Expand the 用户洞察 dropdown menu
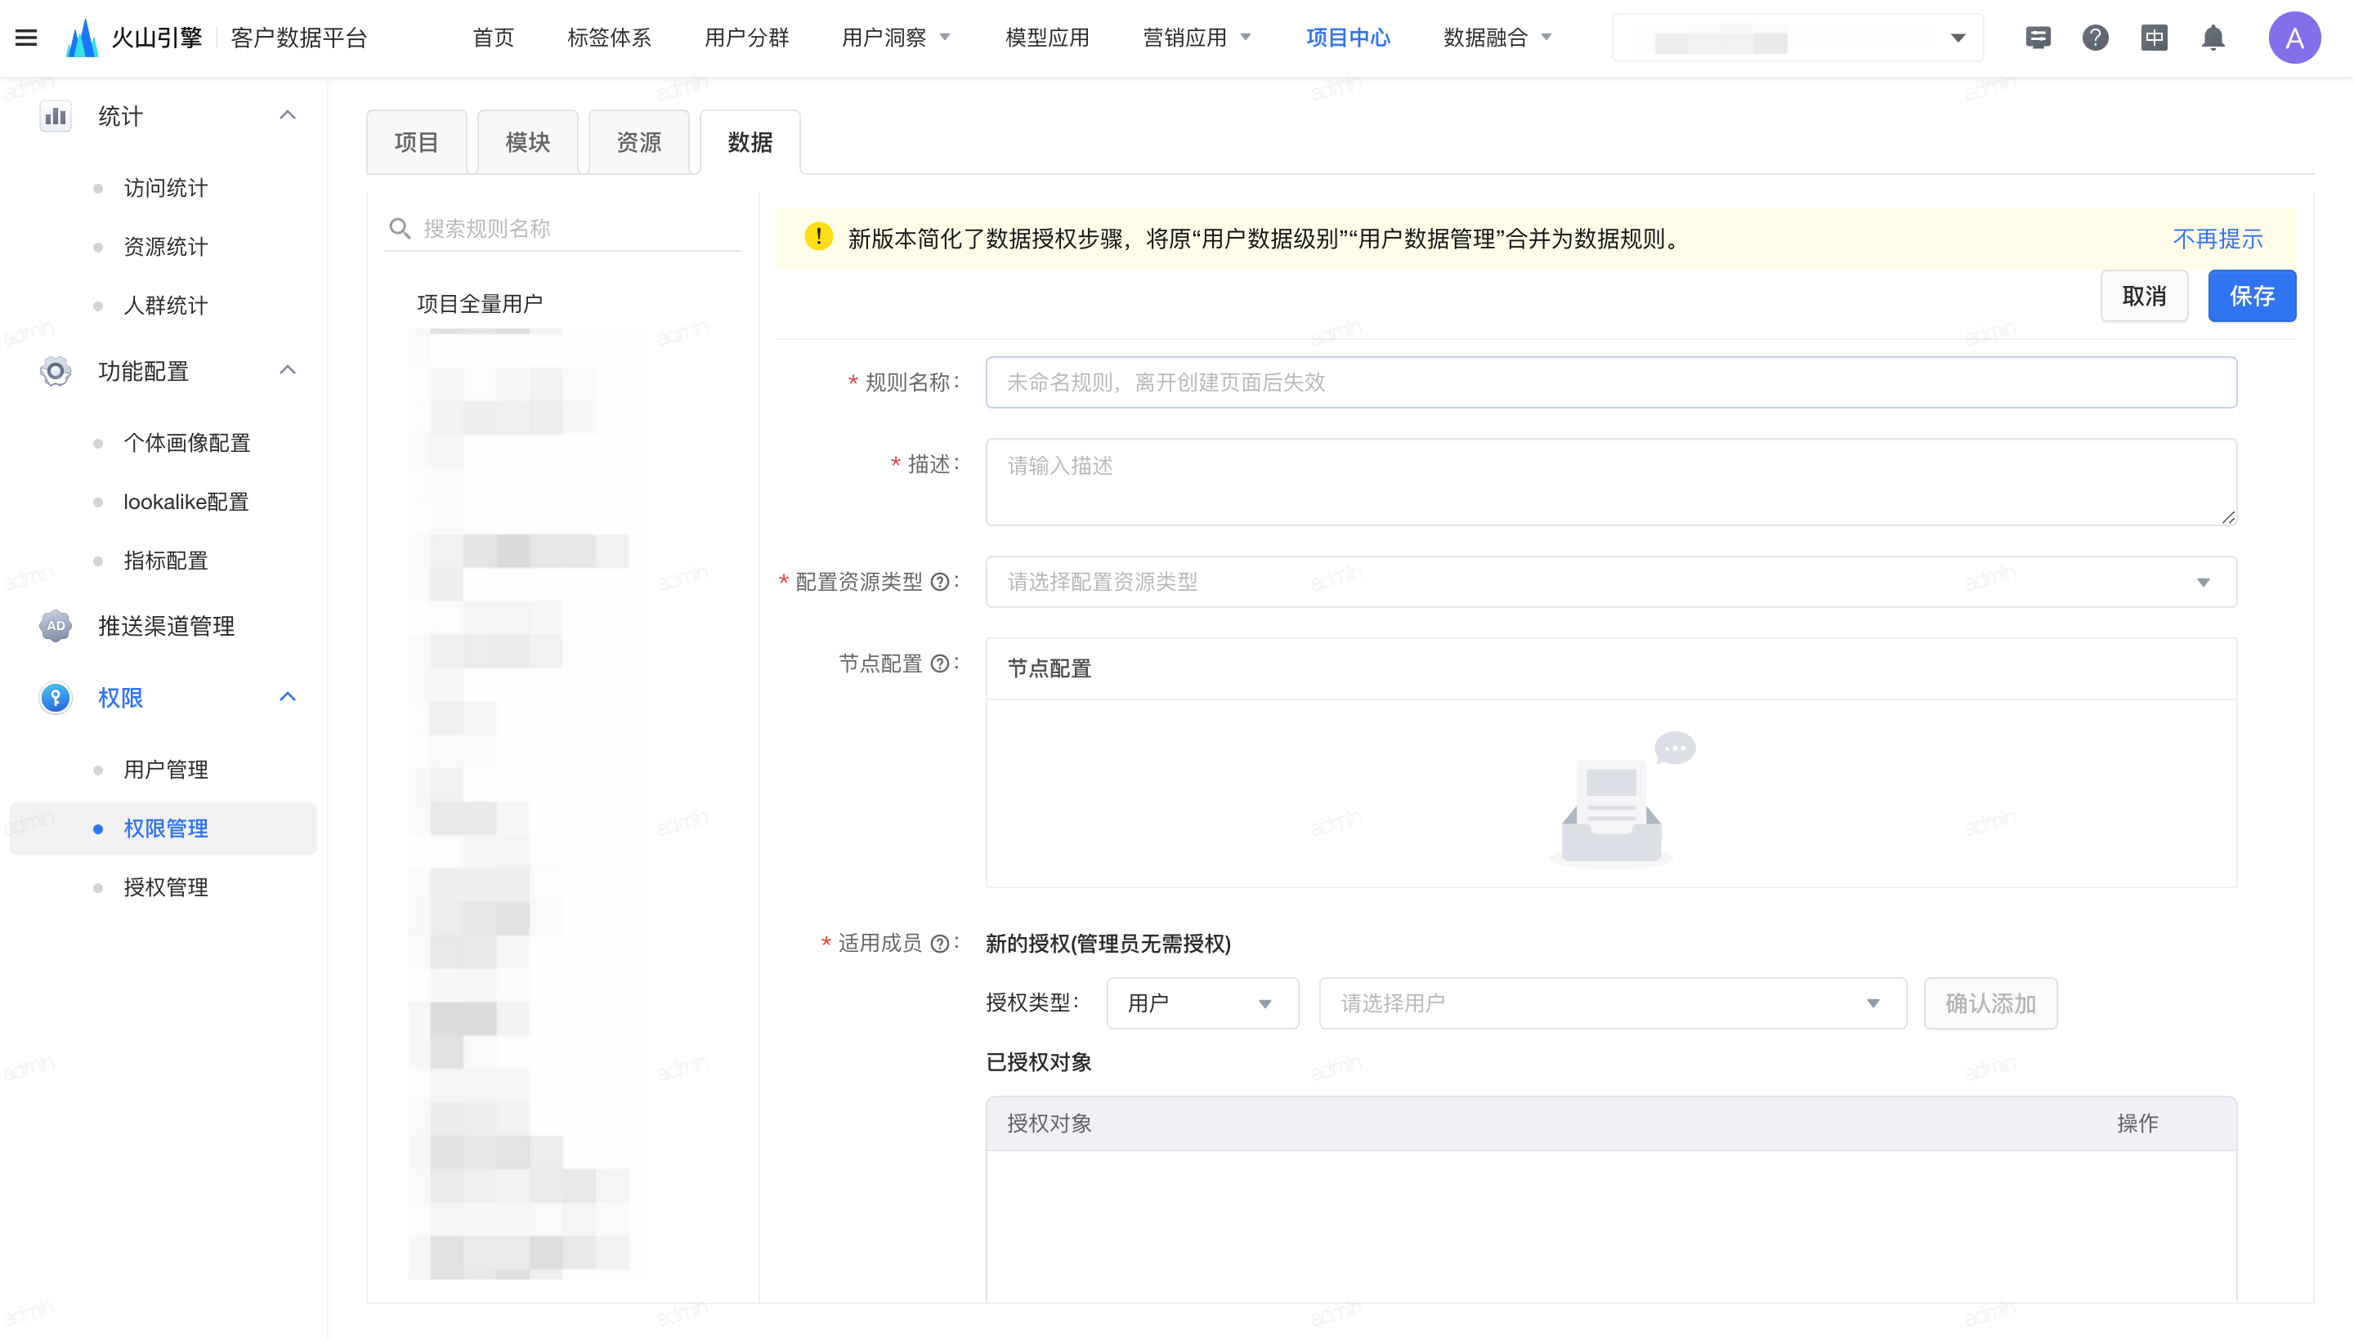 coord(895,38)
